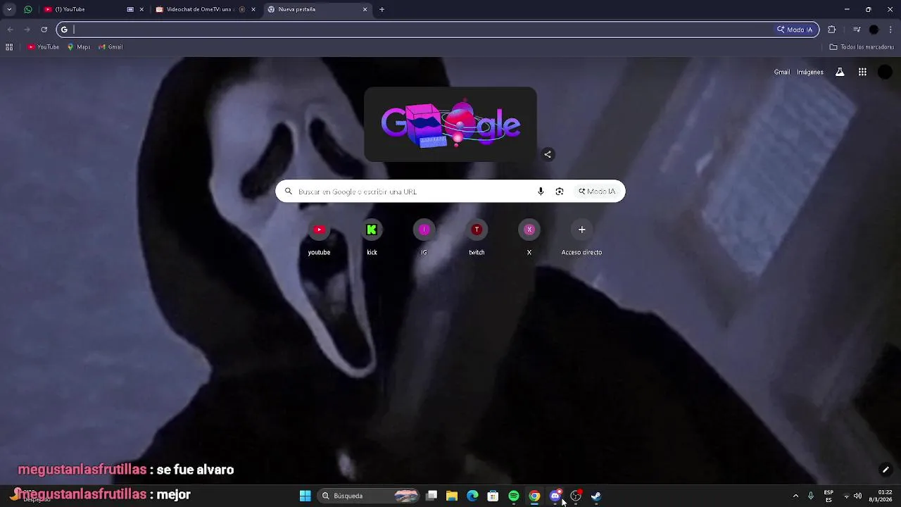The width and height of the screenshot is (901, 507).
Task: Open the media controls icon in toolbar
Action: 857,30
